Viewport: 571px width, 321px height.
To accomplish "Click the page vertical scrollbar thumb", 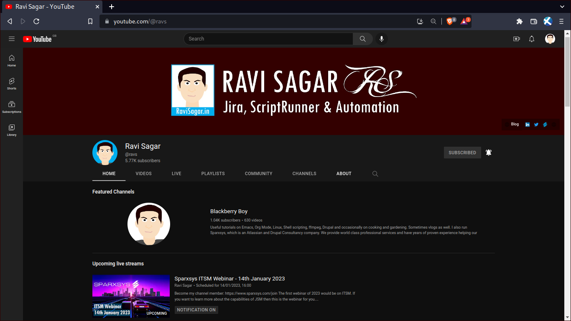I will pyautogui.click(x=567, y=71).
